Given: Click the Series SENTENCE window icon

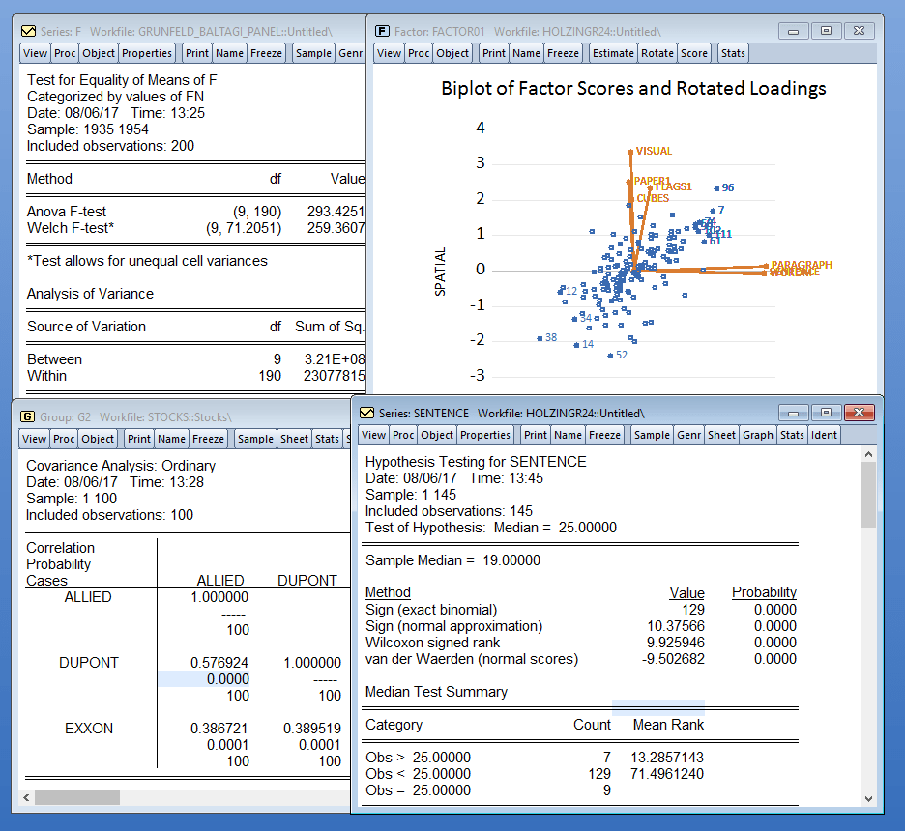Looking at the screenshot, I should (x=366, y=413).
